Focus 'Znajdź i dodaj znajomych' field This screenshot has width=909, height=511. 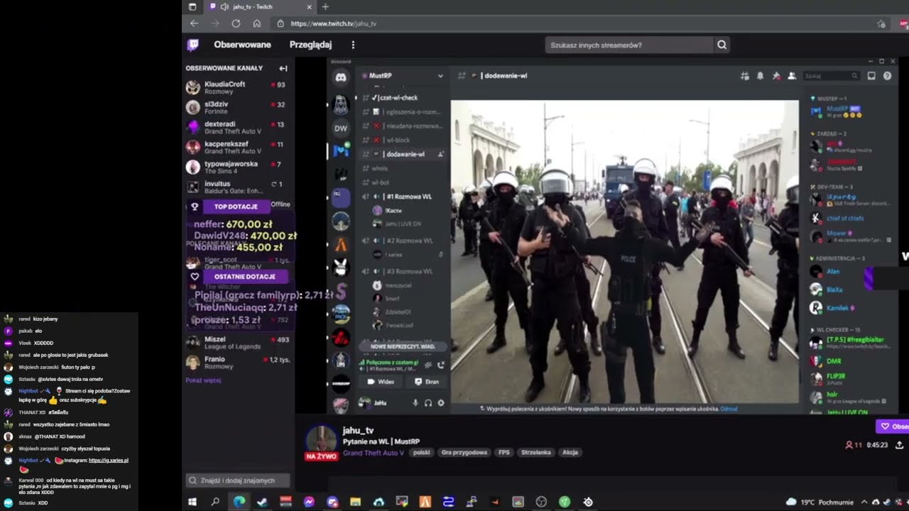tap(237, 480)
